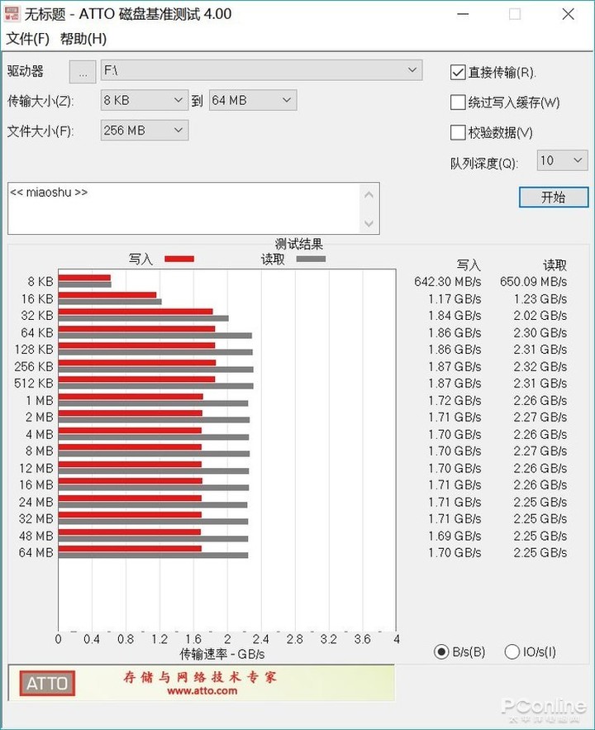Expand the 64 MB transfer size dropdown
Screen dimensions: 595x730
(253, 100)
